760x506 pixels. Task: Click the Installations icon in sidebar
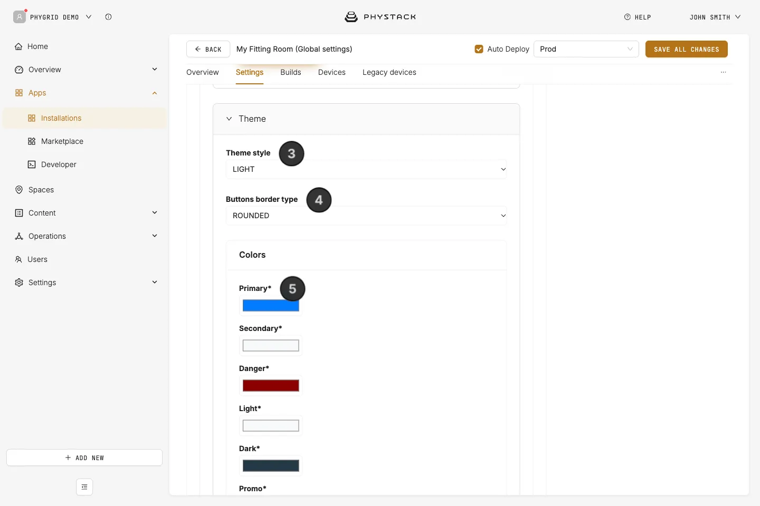pos(32,118)
